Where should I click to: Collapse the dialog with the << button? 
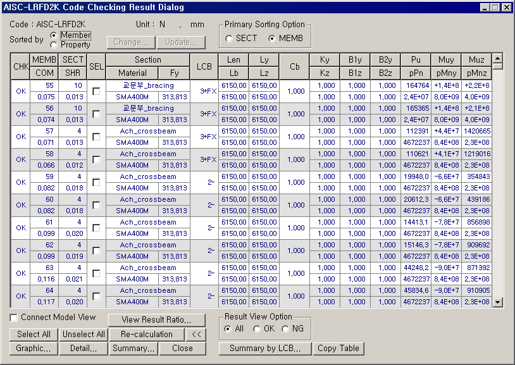(x=196, y=334)
